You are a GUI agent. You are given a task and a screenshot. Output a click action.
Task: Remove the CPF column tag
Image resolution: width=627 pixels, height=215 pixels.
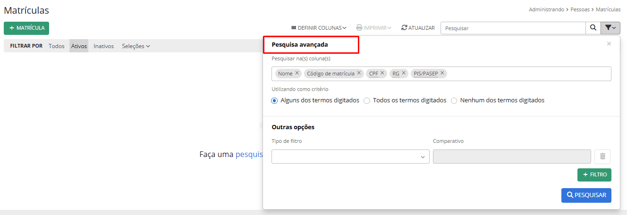coord(382,73)
